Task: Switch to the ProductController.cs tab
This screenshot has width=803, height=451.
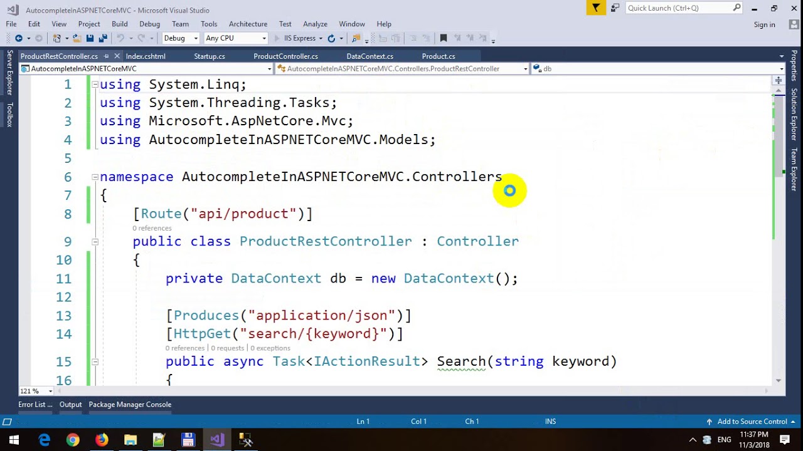Action: pos(285,56)
